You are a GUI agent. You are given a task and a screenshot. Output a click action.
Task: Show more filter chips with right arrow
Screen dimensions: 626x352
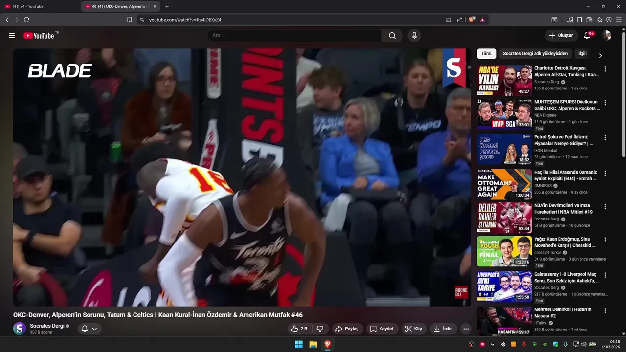click(600, 55)
